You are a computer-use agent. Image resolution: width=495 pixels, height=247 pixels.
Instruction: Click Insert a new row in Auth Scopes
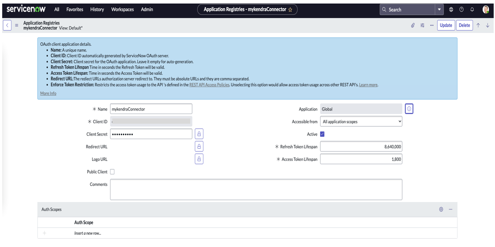tap(88, 233)
